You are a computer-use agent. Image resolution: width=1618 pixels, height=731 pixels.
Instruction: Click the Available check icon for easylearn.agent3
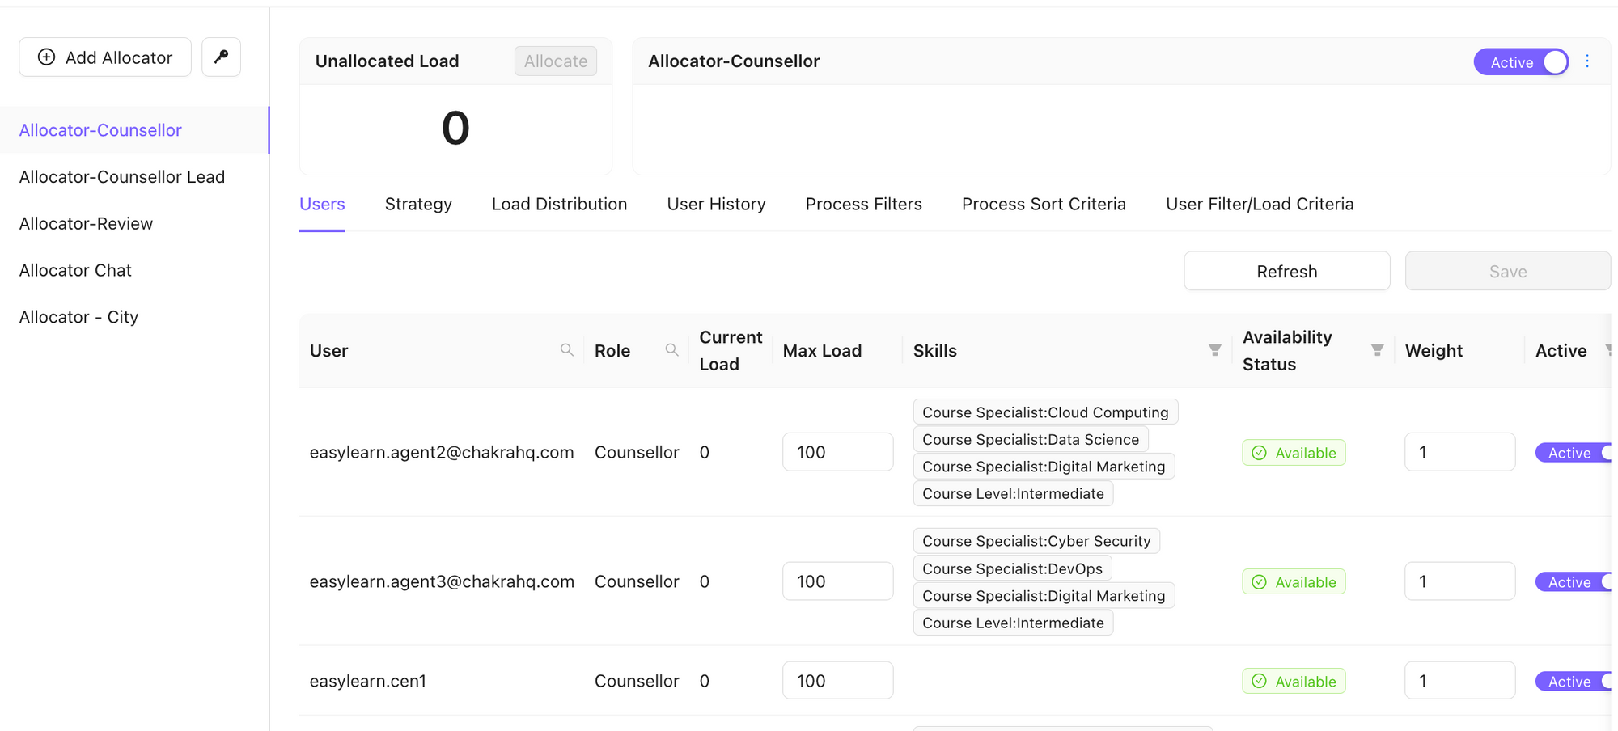pyautogui.click(x=1259, y=581)
